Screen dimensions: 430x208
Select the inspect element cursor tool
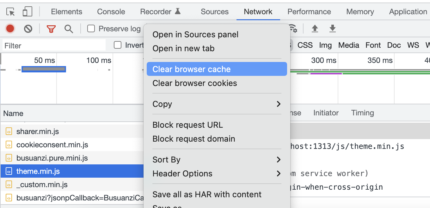(x=10, y=11)
